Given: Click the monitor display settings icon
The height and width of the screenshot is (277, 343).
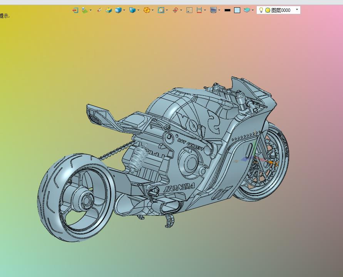Looking at the screenshot, I should [x=213, y=10].
